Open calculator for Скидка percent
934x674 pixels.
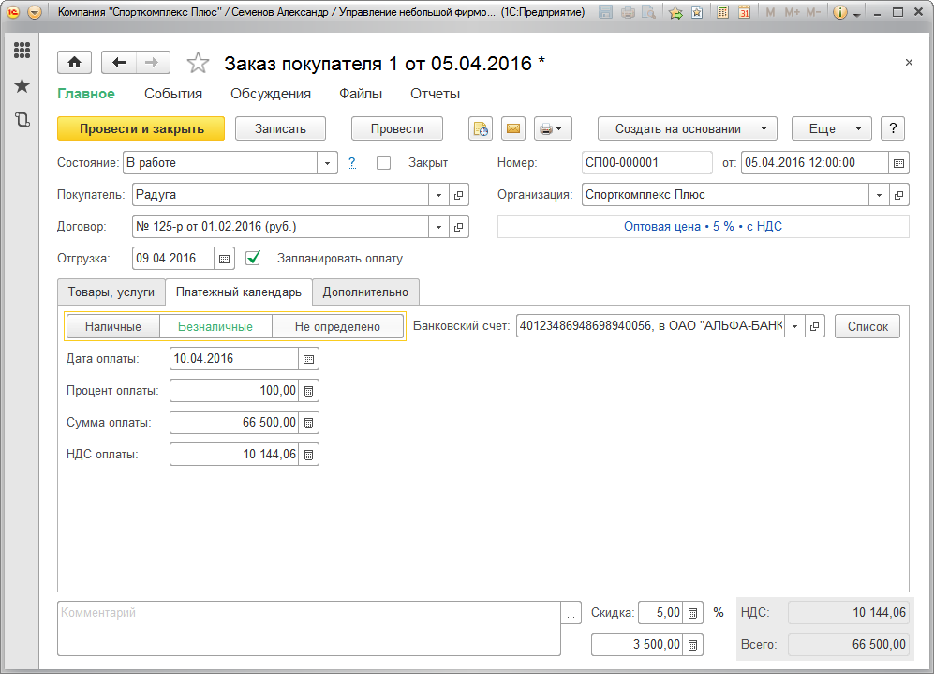[x=692, y=613]
